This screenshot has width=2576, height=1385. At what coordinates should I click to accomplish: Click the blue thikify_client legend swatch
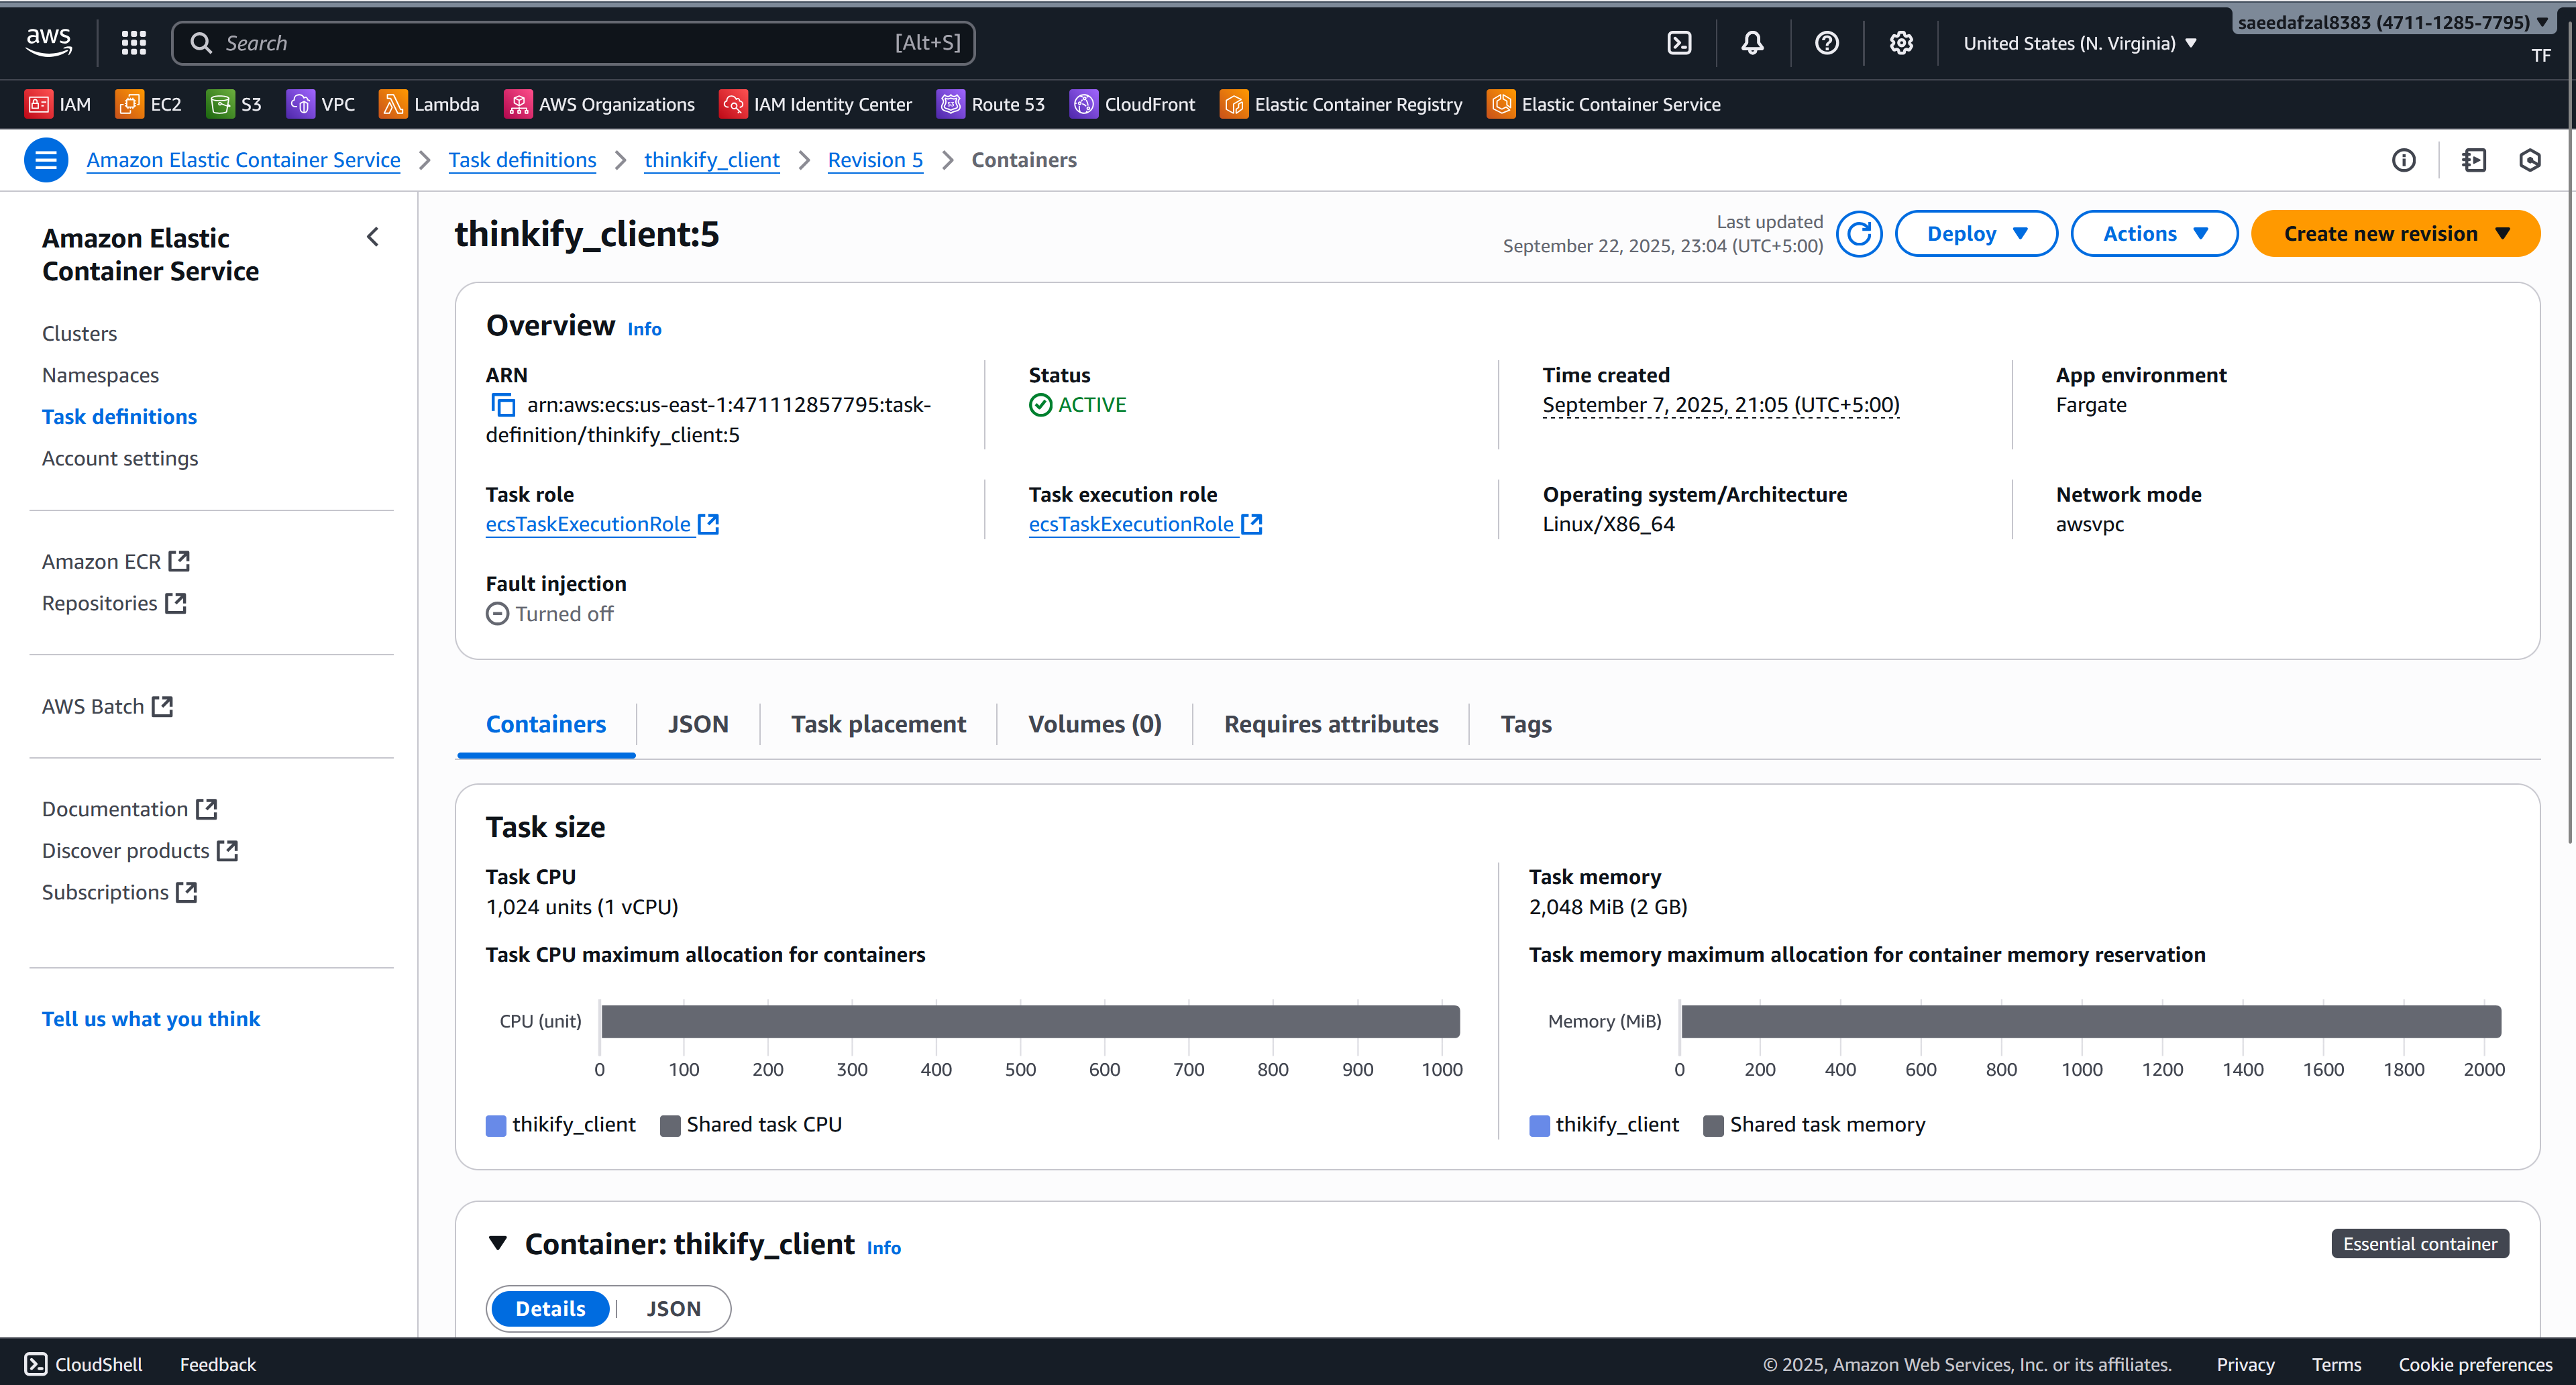point(496,1125)
